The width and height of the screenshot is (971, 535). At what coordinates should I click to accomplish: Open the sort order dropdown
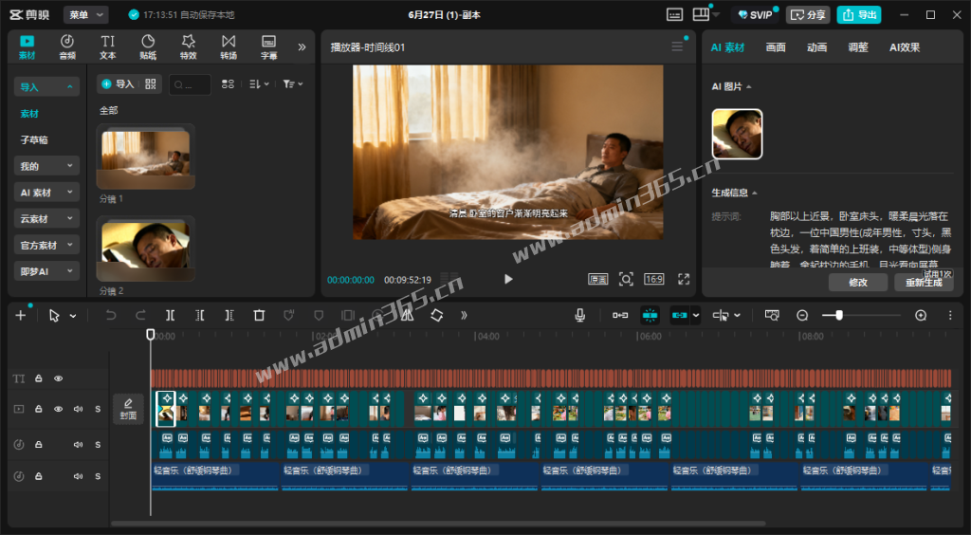259,84
